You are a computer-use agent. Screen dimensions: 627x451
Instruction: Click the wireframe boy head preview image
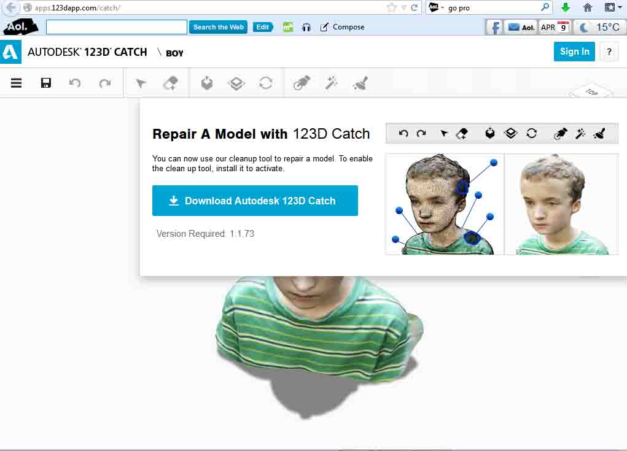(445, 204)
